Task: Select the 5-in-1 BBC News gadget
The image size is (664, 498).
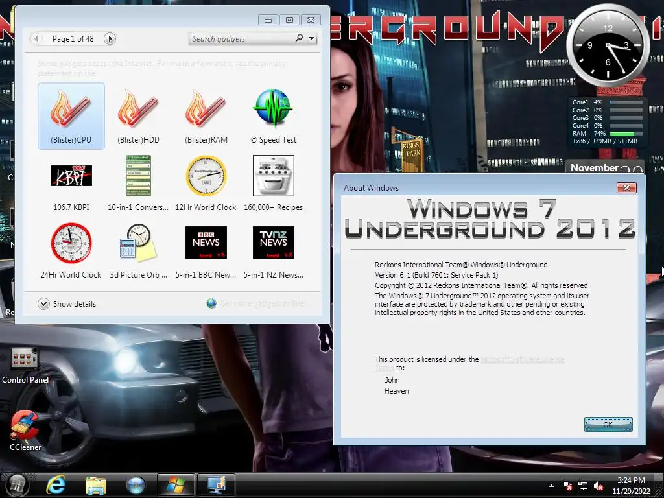Action: click(x=206, y=251)
